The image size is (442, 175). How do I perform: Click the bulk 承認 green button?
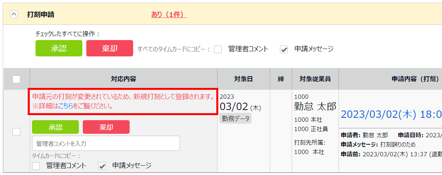click(59, 48)
